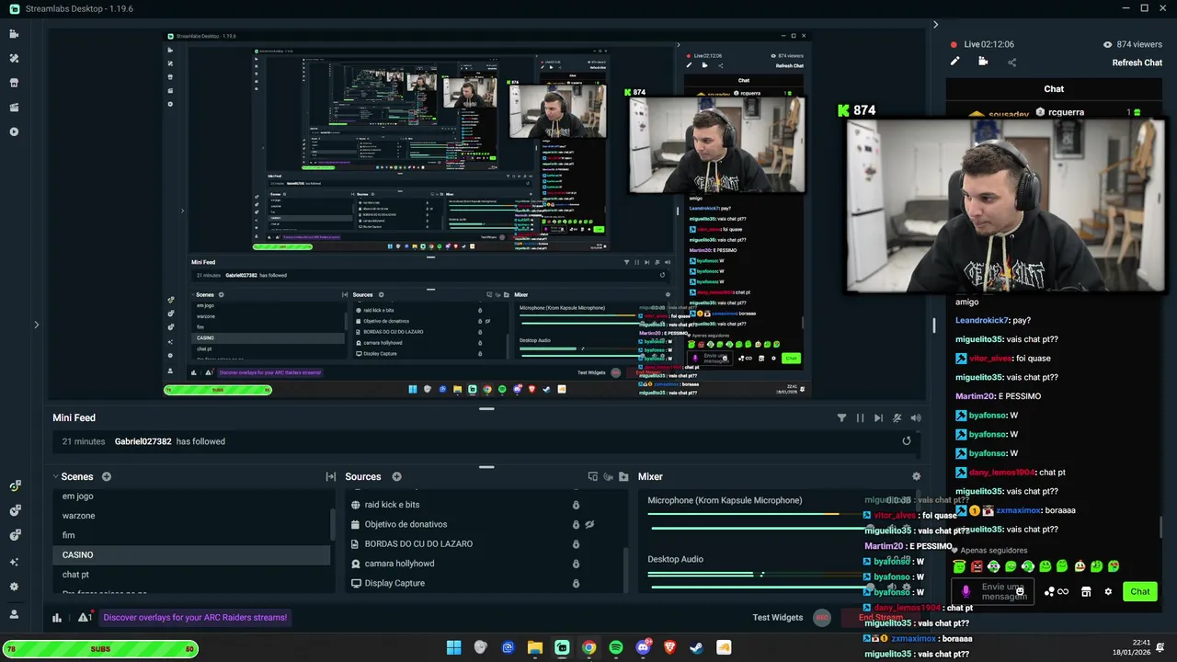
Task: Toggle lock on camara hollyhowd source
Action: tap(577, 564)
